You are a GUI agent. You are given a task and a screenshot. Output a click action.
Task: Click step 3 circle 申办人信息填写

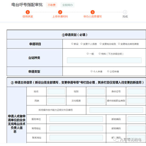click(x=92, y=12)
